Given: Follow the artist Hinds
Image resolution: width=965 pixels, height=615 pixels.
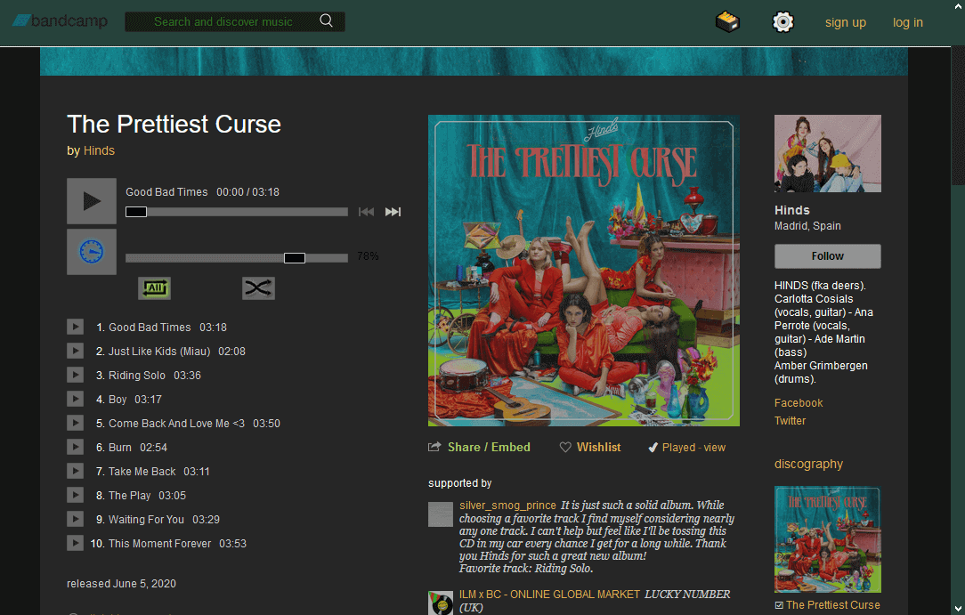Looking at the screenshot, I should coord(827,256).
